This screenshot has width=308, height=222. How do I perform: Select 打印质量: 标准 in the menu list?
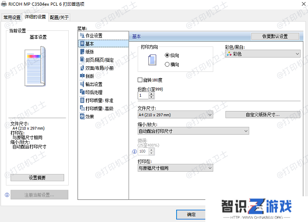coord(103,100)
